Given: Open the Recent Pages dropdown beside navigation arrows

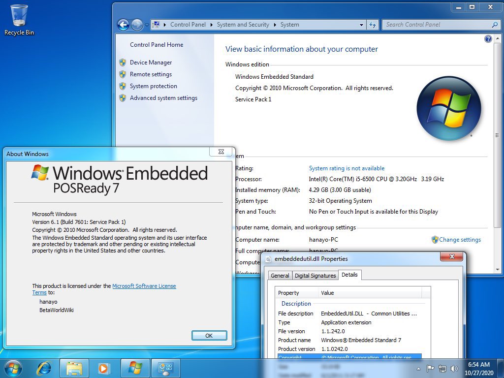Looking at the screenshot, I should pos(147,24).
